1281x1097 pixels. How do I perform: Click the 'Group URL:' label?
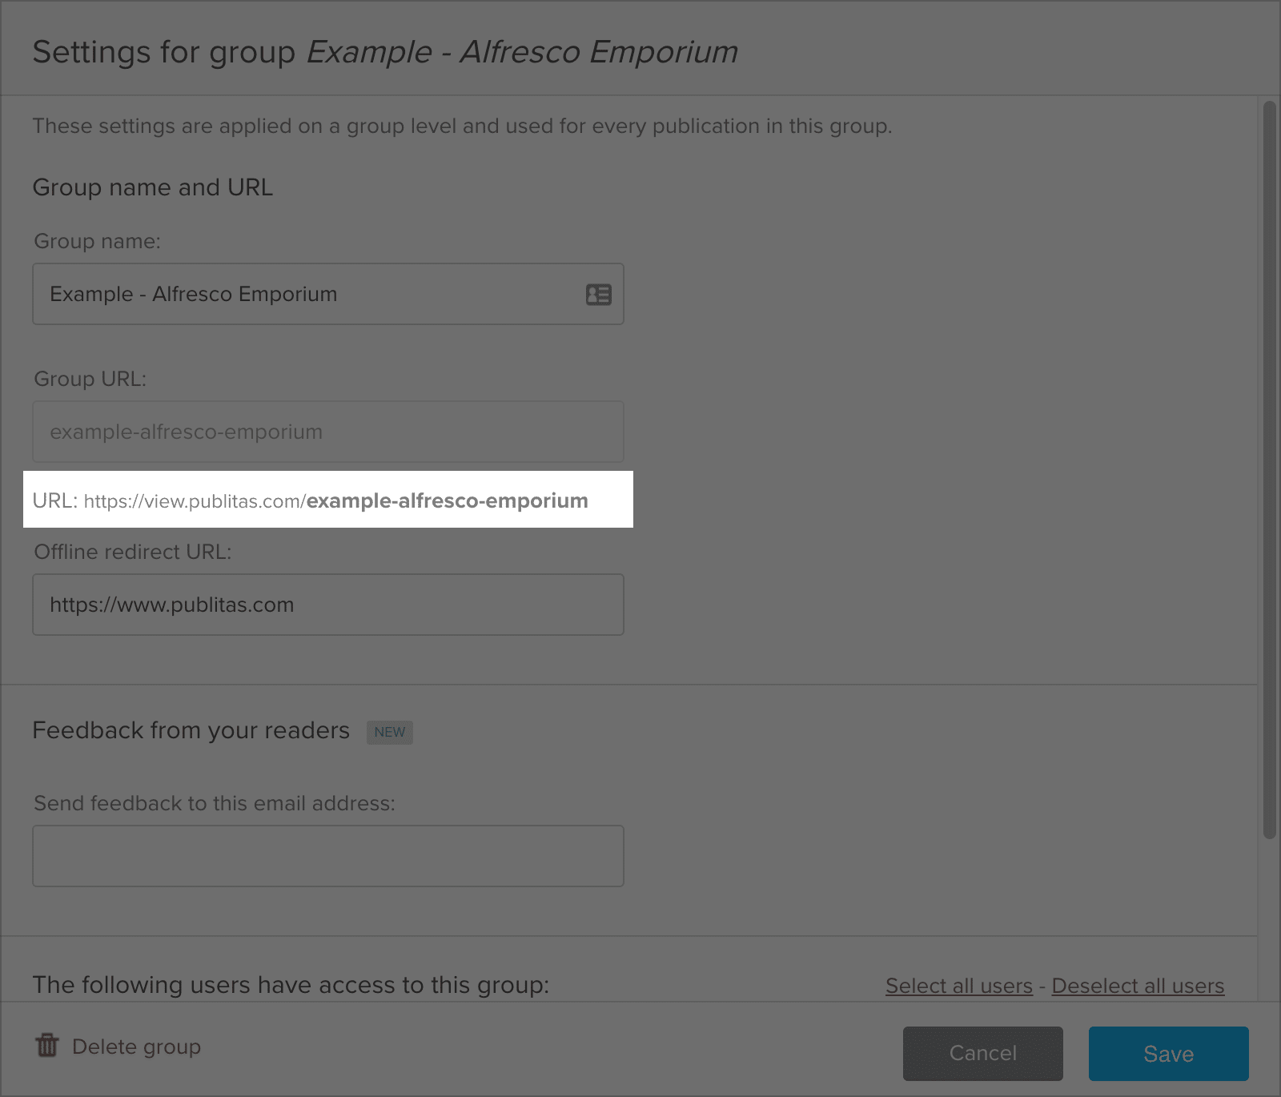click(90, 379)
